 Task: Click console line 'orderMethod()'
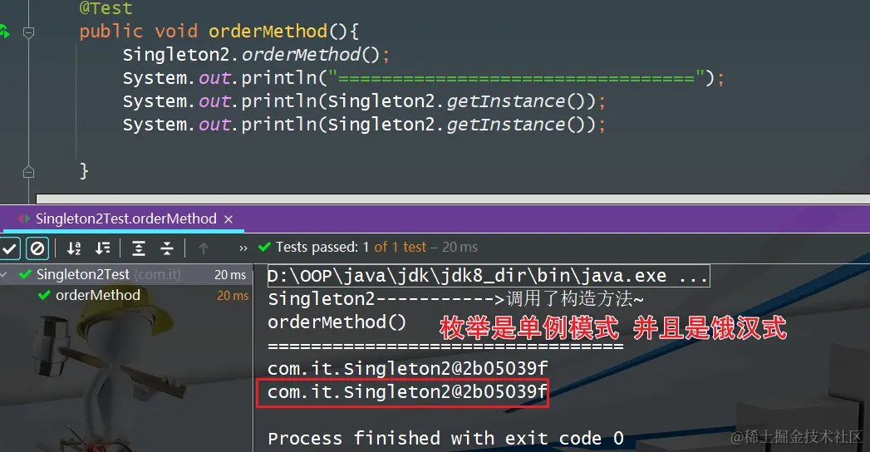click(x=337, y=322)
